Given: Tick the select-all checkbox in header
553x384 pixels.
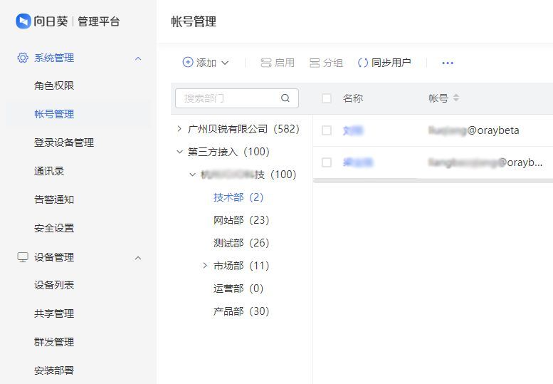Looking at the screenshot, I should pos(327,98).
